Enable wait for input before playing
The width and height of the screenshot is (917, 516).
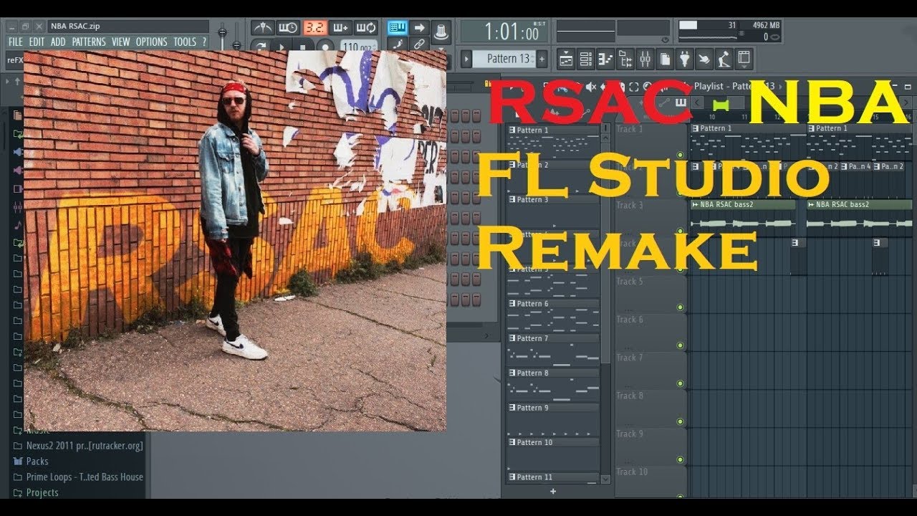click(288, 28)
